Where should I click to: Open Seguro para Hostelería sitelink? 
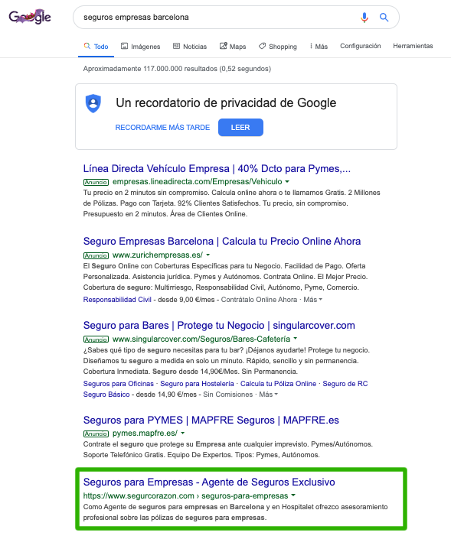pos(197,384)
